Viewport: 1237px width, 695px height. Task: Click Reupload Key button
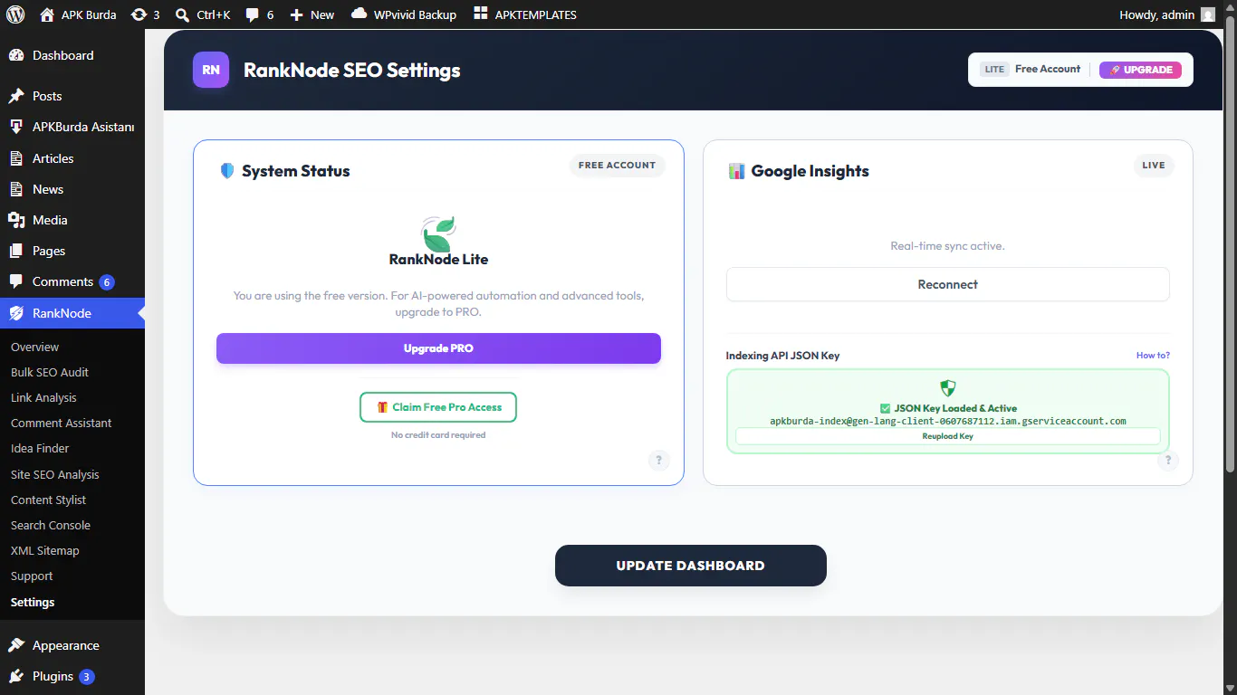[x=948, y=436]
